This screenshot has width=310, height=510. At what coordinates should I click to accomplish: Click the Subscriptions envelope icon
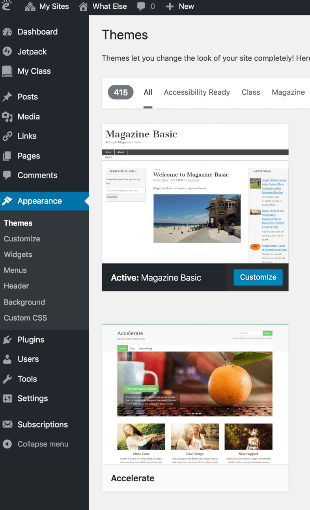coord(7,425)
